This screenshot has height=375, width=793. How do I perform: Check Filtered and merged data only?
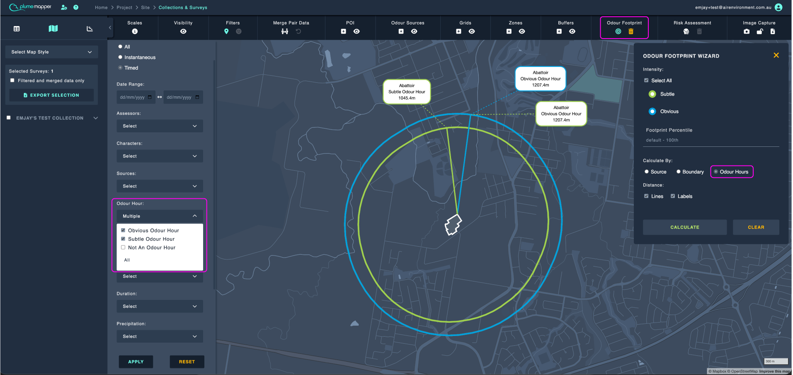12,80
